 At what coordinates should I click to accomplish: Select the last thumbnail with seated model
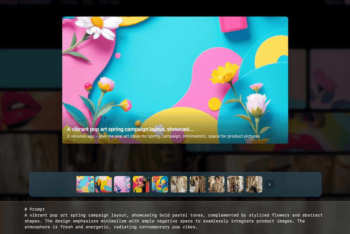pyautogui.click(x=254, y=184)
